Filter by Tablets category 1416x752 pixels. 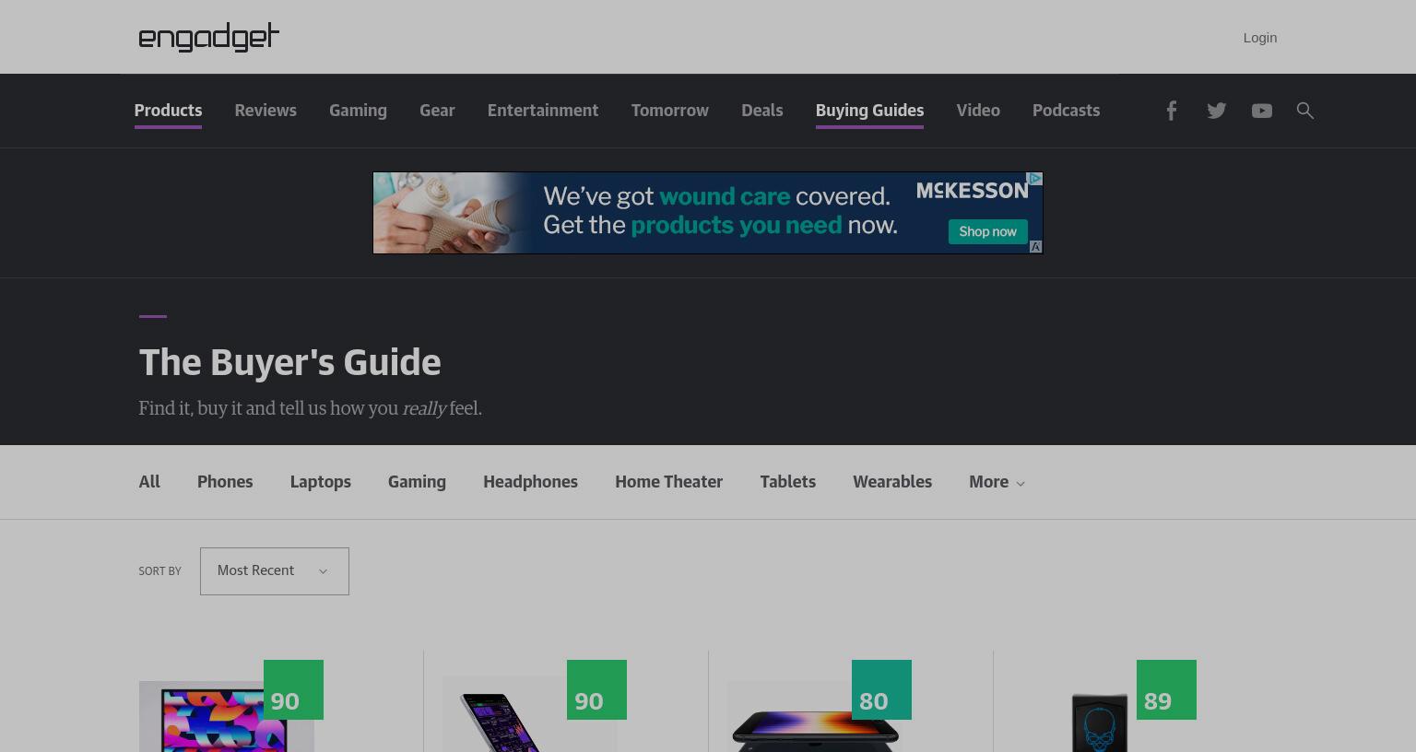(787, 482)
